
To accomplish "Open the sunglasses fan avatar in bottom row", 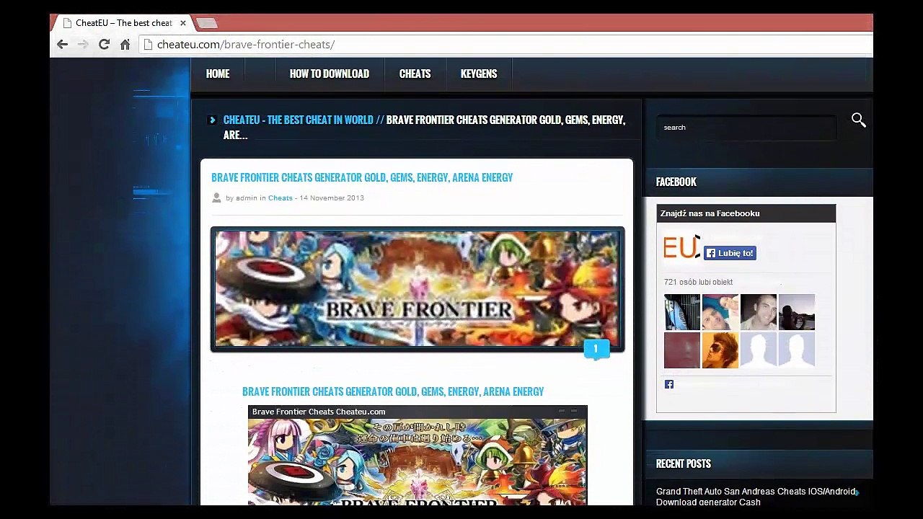I will 720,350.
